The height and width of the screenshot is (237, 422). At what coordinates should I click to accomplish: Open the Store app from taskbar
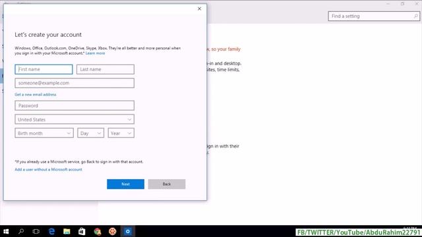pyautogui.click(x=82, y=231)
